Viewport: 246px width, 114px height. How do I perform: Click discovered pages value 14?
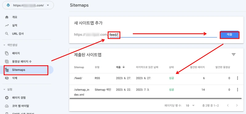coord(203,90)
